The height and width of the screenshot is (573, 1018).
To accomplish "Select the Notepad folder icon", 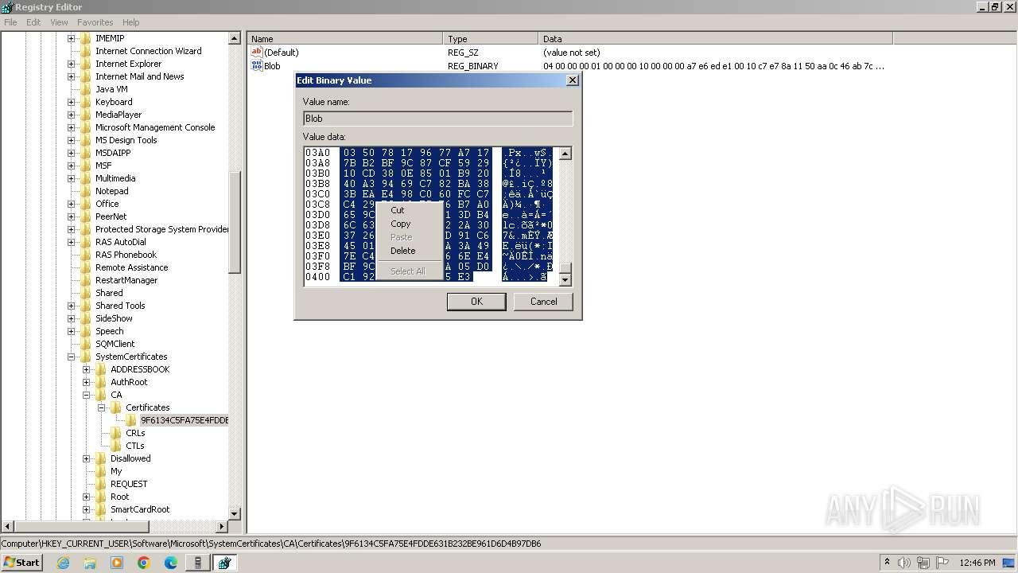I will (86, 191).
